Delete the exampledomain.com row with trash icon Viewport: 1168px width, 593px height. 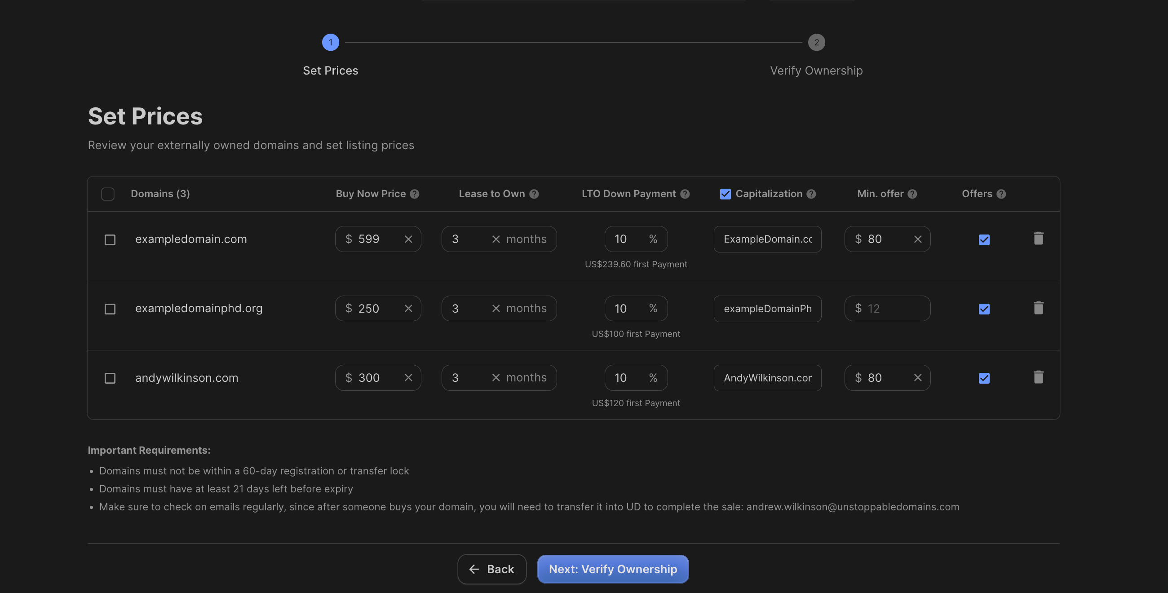1038,239
